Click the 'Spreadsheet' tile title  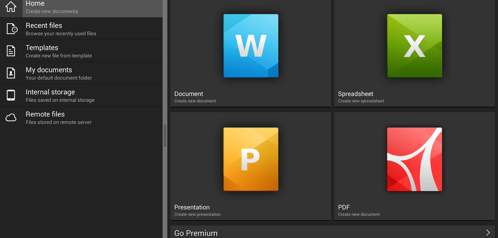(356, 94)
